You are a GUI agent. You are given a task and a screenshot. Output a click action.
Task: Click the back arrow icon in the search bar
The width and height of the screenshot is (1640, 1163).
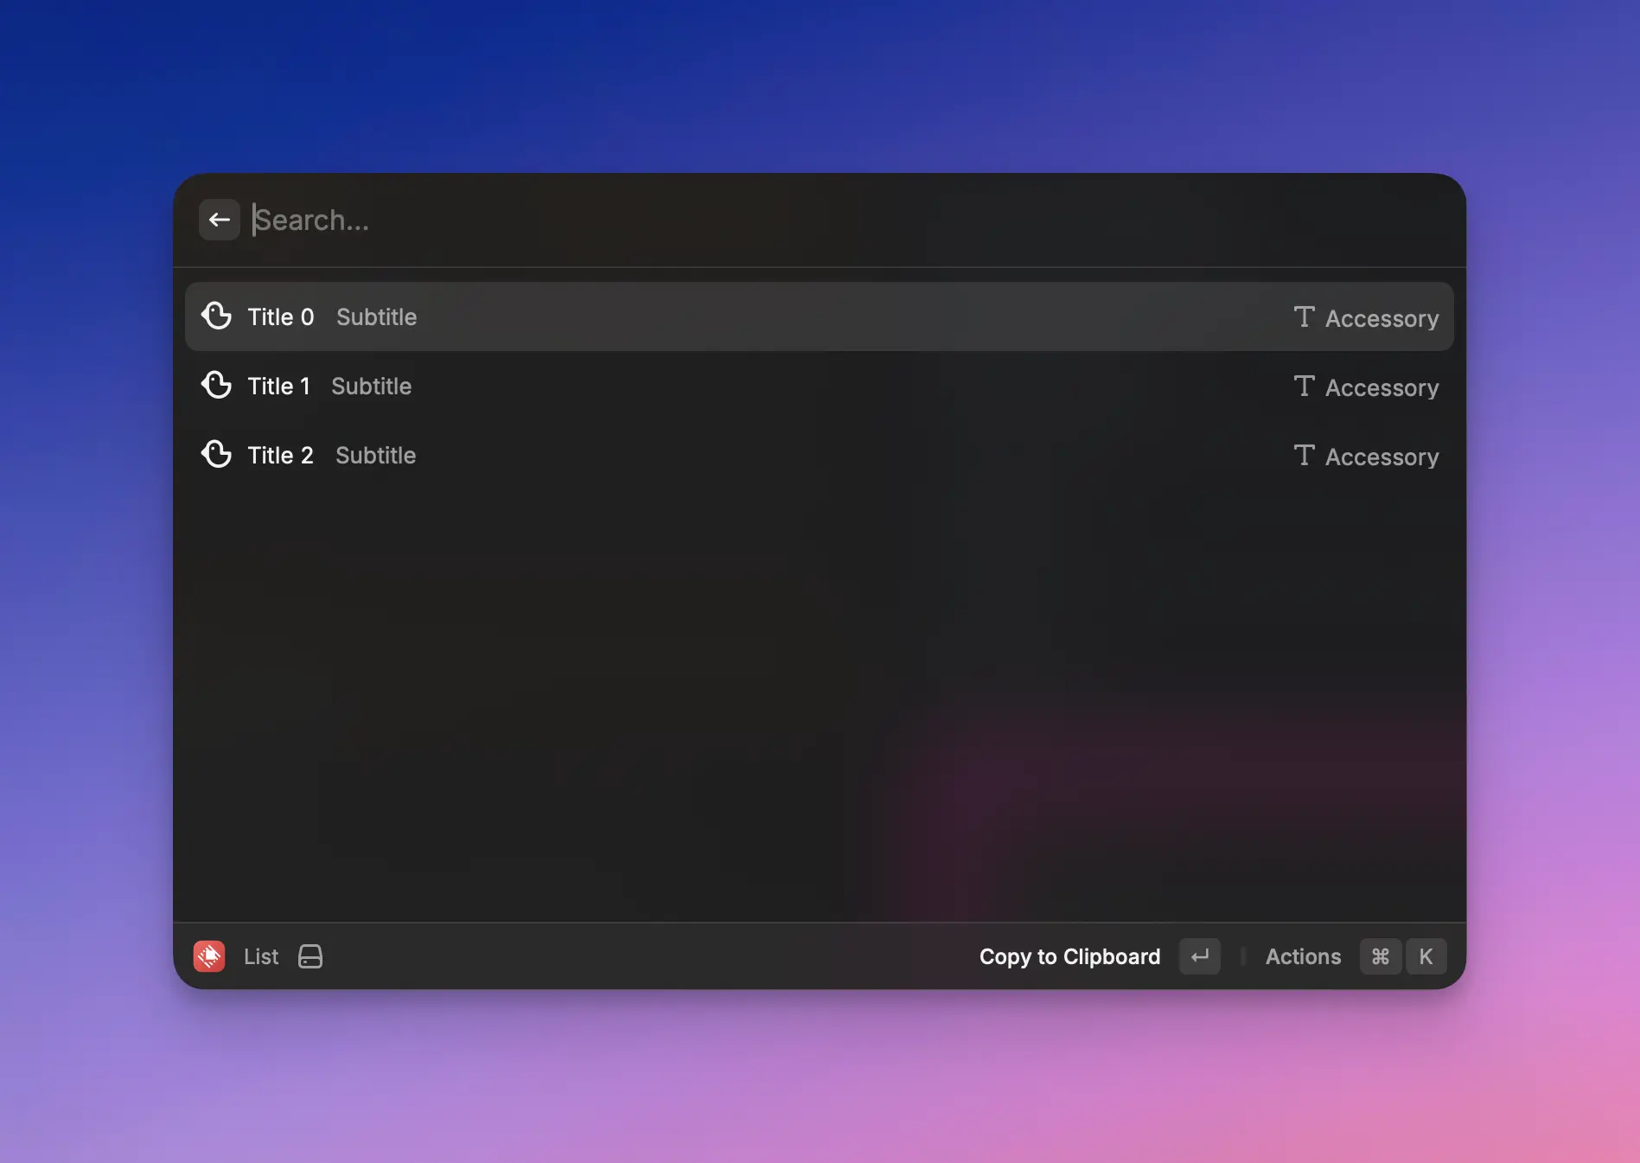point(219,220)
